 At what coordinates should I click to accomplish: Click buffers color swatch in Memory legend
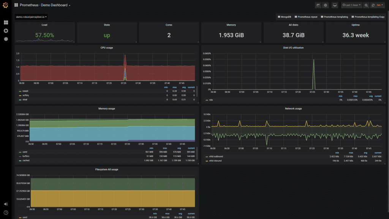coord(20,156)
